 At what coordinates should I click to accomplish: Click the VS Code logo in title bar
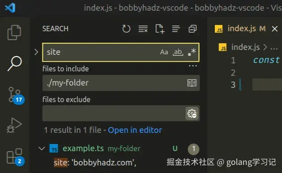click(10, 8)
